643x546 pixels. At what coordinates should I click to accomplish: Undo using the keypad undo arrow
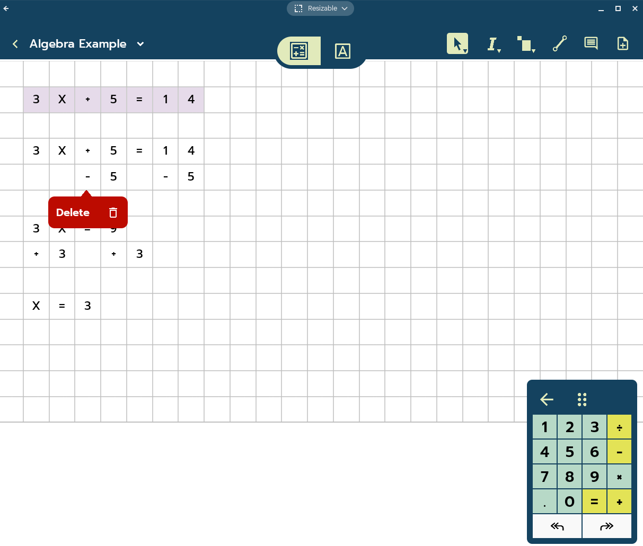[557, 526]
